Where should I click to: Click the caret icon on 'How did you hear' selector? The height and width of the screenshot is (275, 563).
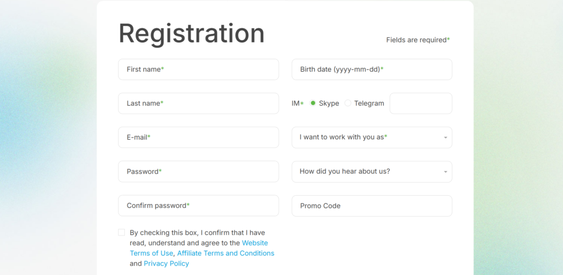[x=445, y=172]
